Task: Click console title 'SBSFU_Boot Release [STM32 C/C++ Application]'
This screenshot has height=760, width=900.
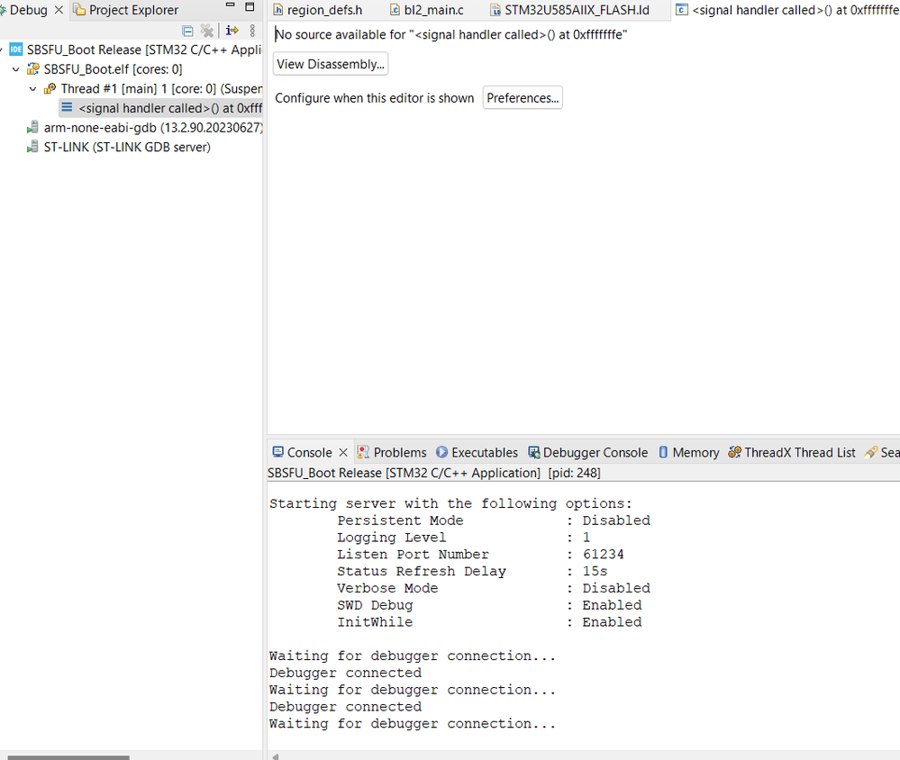Action: coord(405,473)
